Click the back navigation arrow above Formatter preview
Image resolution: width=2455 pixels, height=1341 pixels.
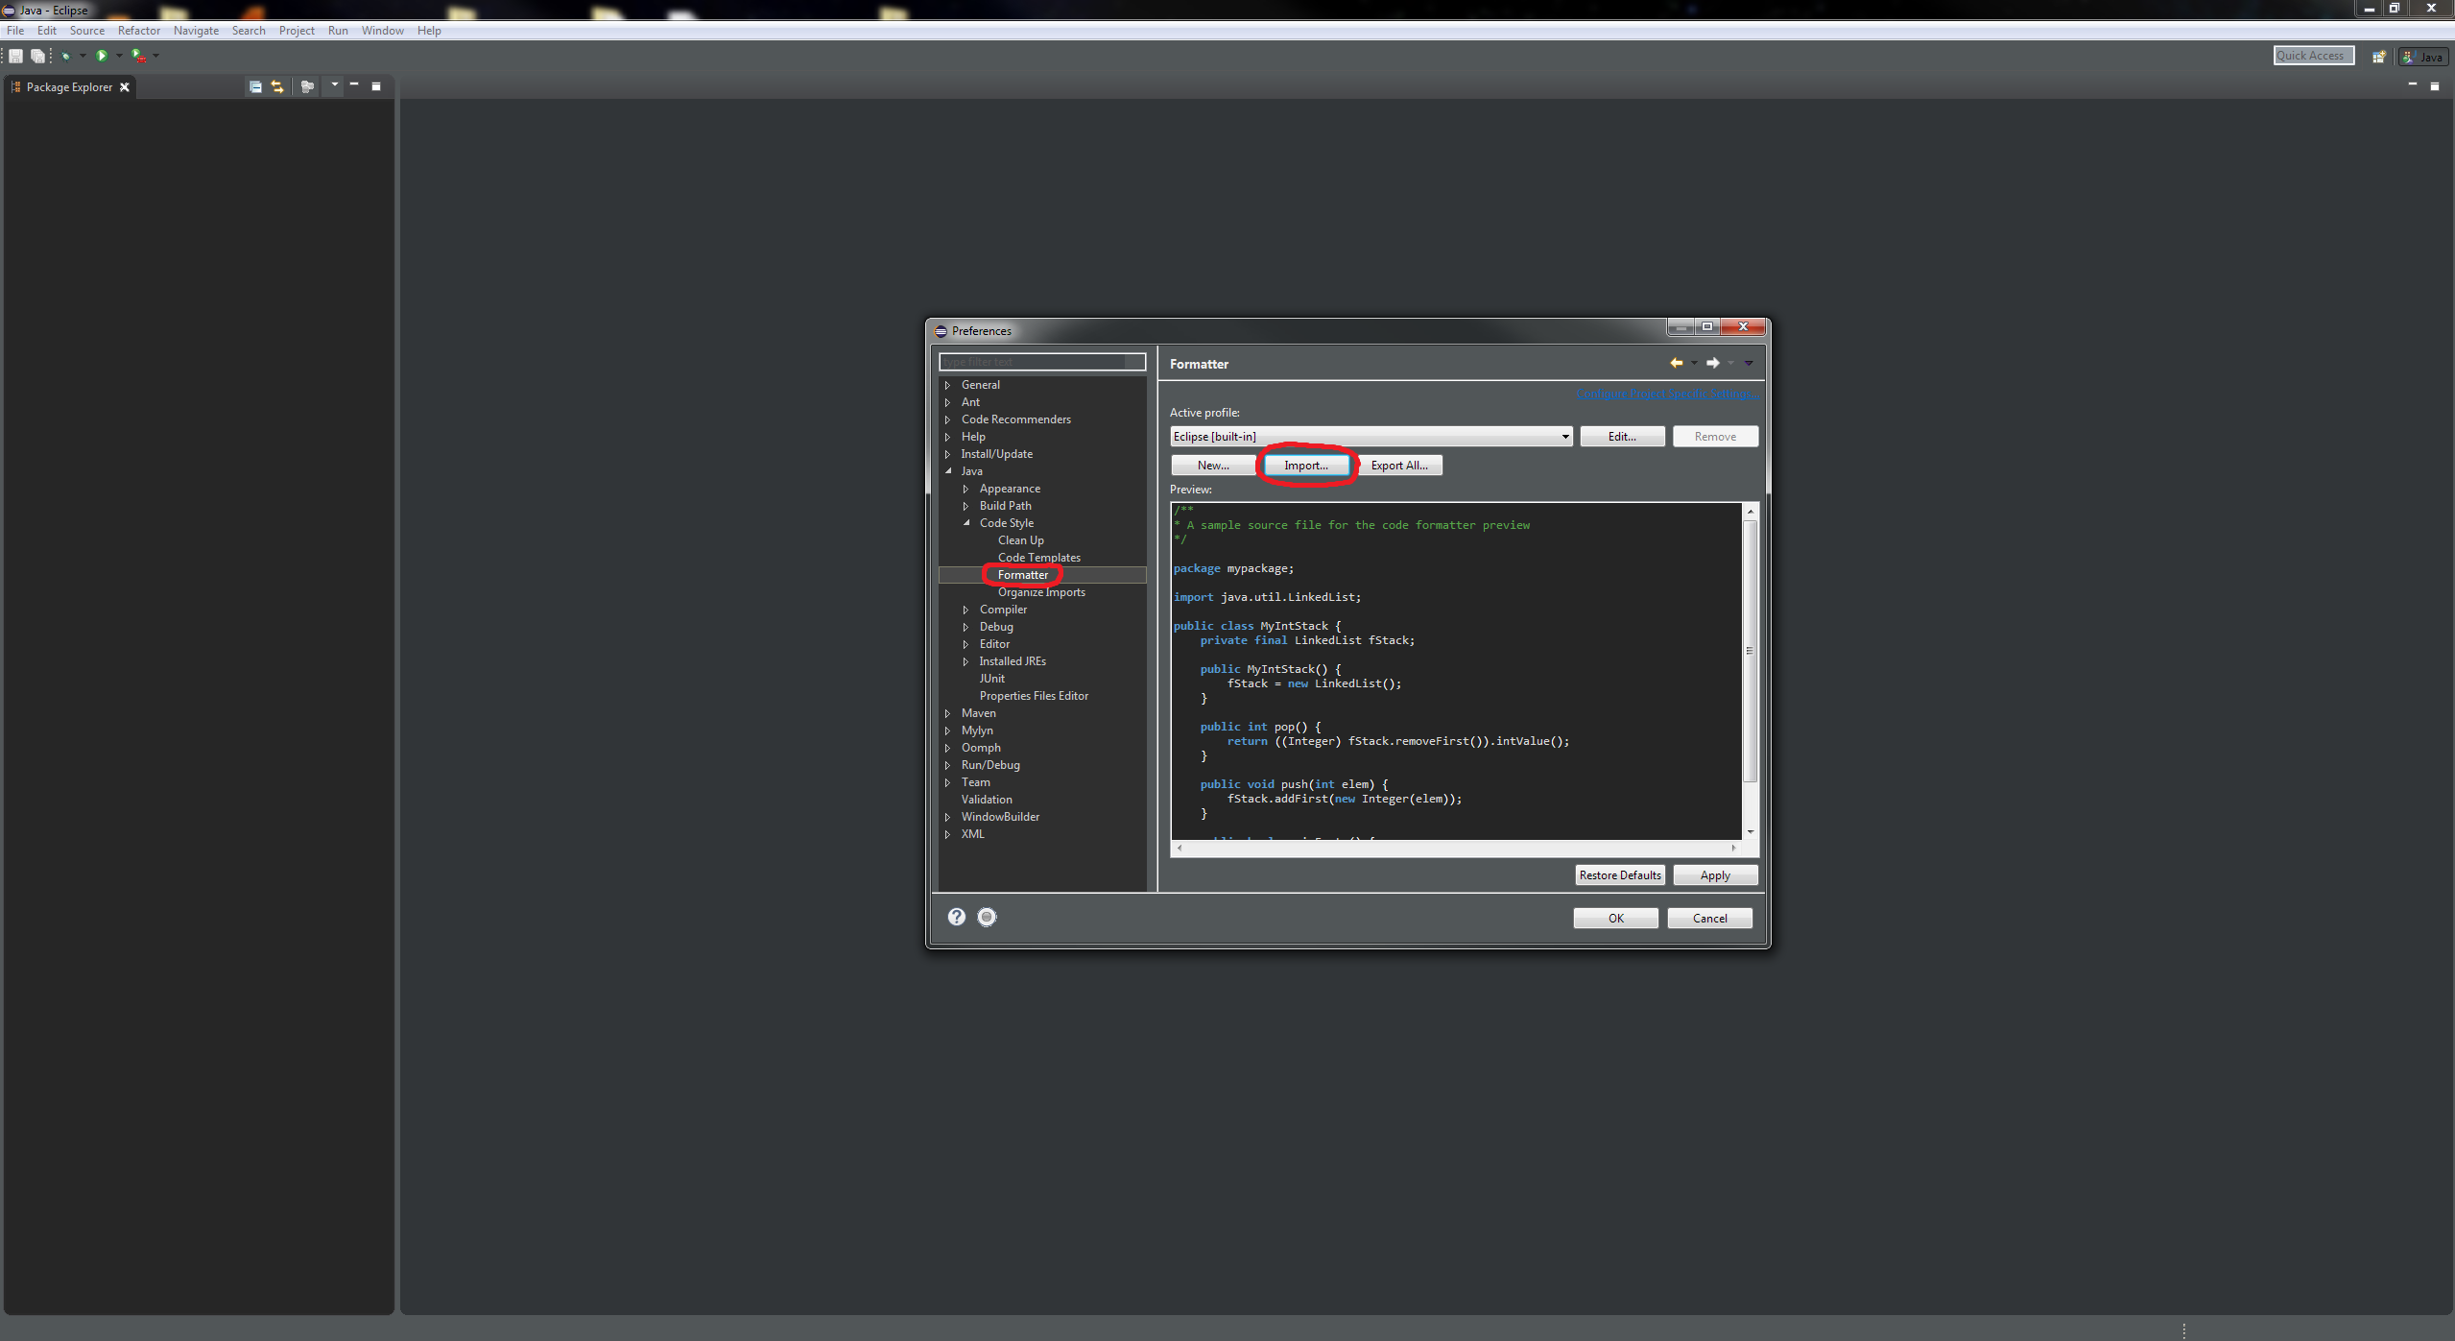[1679, 363]
